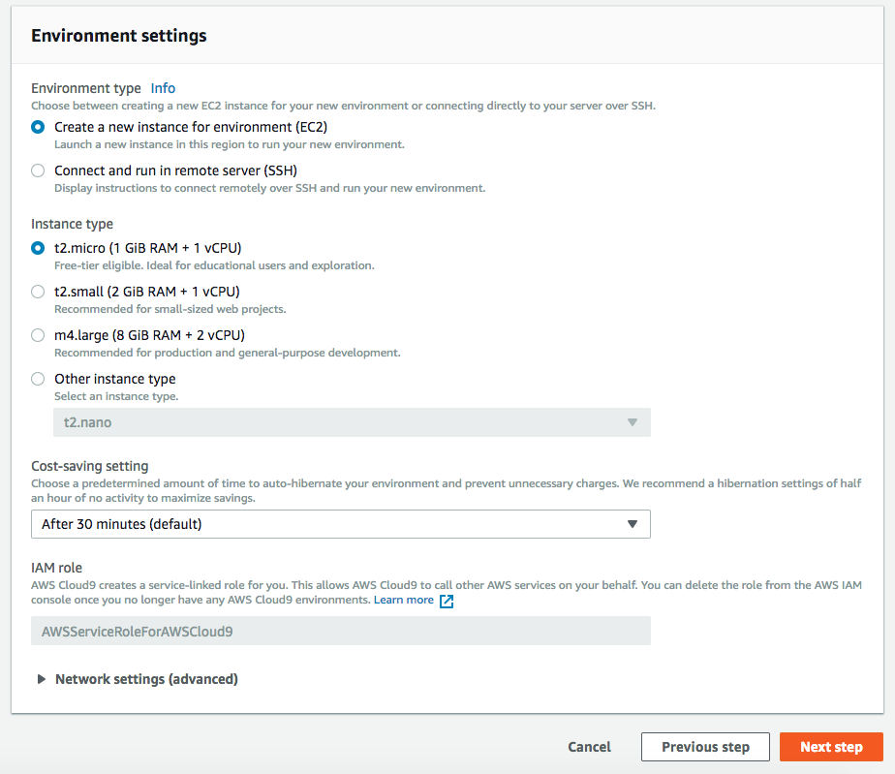Choose the t2.small instance type
The height and width of the screenshot is (774, 895).
click(x=38, y=292)
